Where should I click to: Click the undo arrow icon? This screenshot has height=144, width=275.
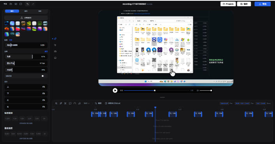point(28,4)
